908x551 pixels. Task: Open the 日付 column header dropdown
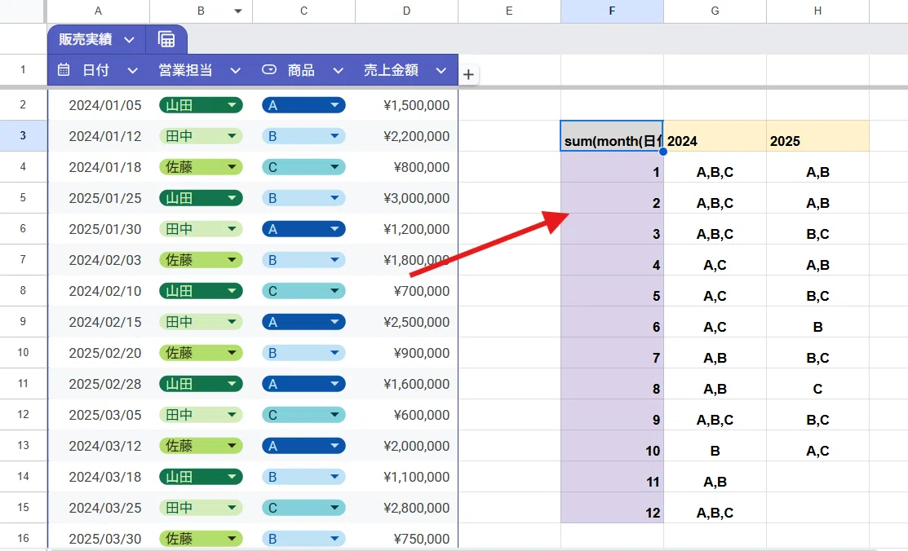(133, 71)
